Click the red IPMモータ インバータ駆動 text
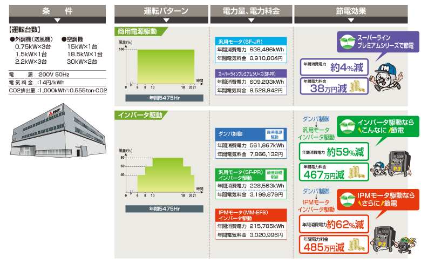The height and width of the screenshot is (270, 421). (x=316, y=206)
